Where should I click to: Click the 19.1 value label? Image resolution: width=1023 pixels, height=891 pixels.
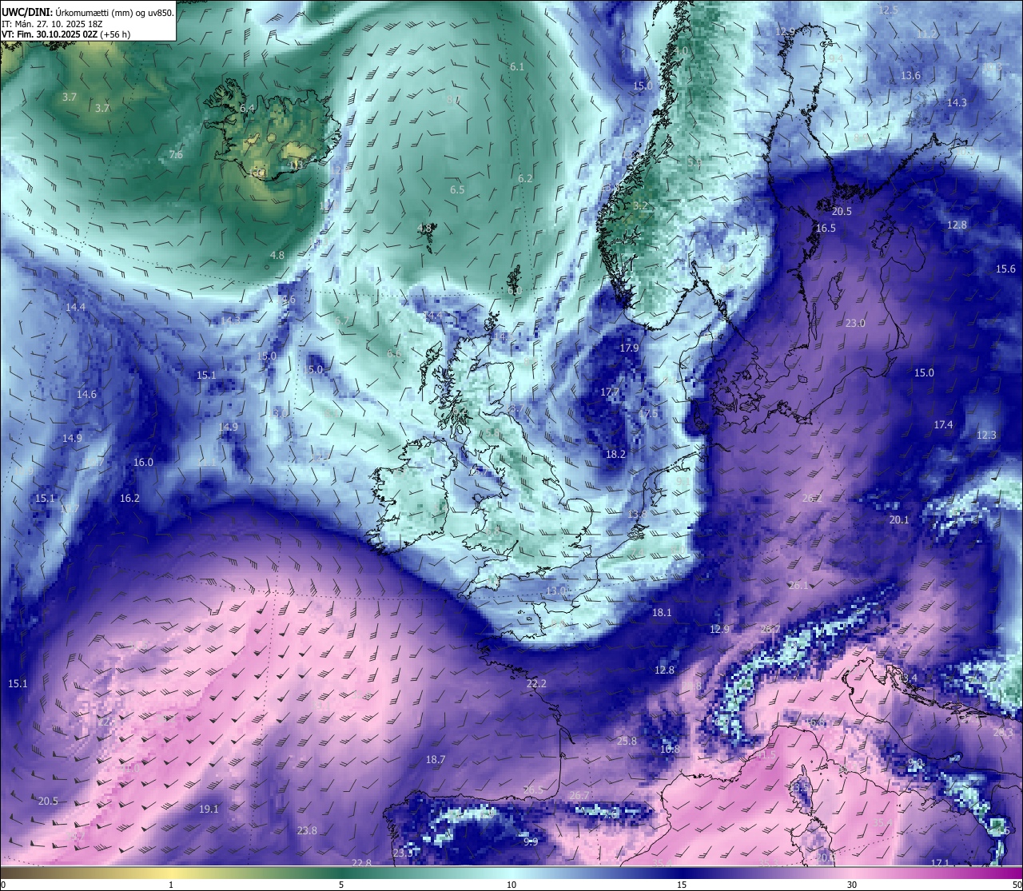[x=209, y=809]
